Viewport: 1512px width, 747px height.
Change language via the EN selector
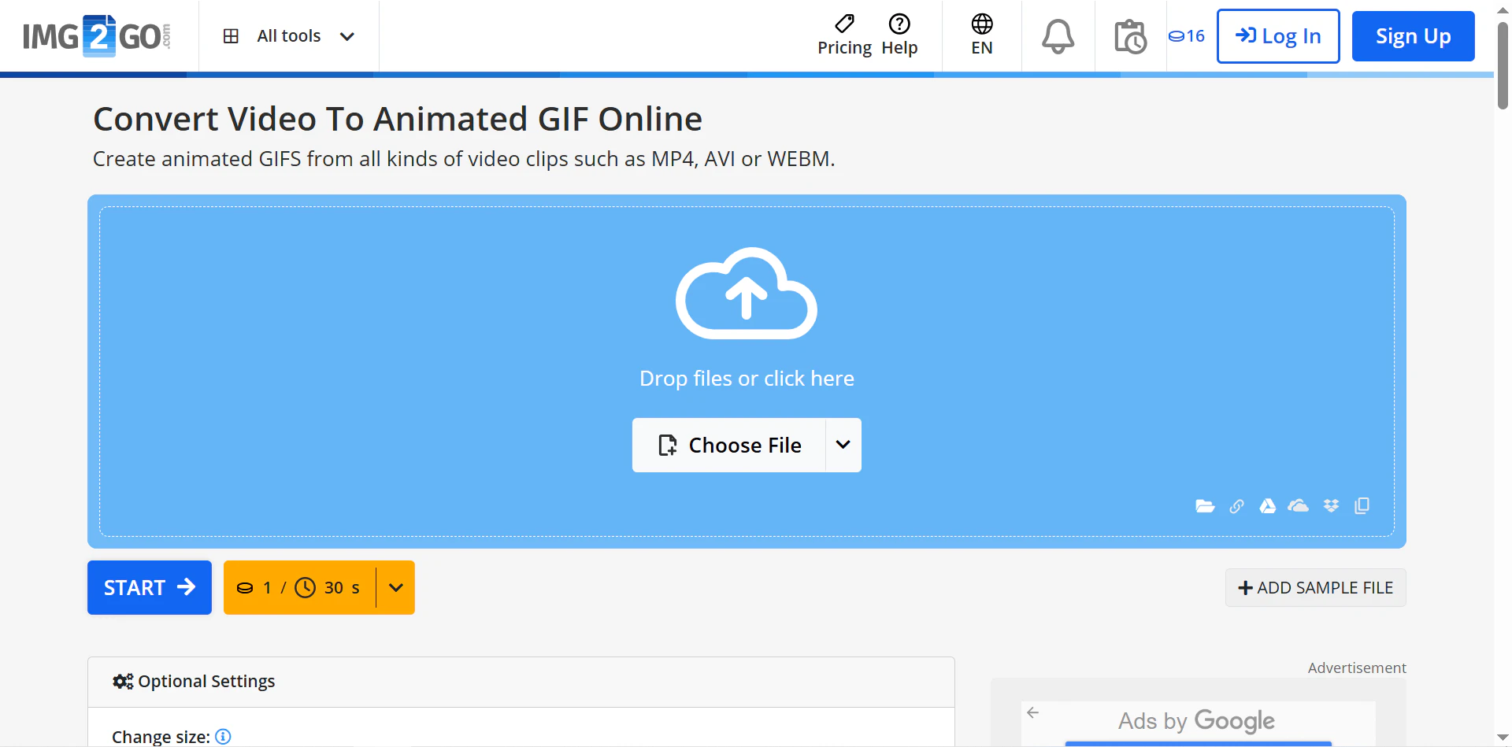point(981,35)
